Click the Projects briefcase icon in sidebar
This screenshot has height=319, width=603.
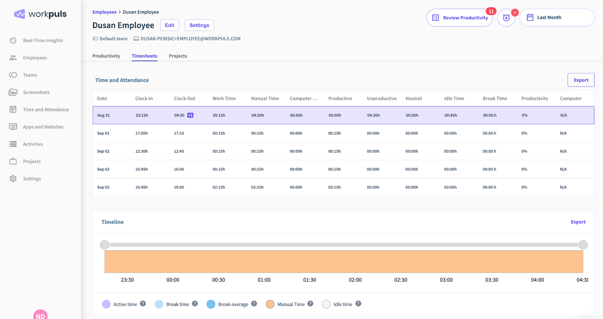pyautogui.click(x=13, y=161)
